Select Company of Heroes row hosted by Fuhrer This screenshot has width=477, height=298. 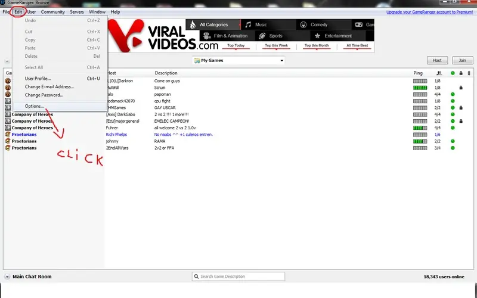(x=238, y=128)
